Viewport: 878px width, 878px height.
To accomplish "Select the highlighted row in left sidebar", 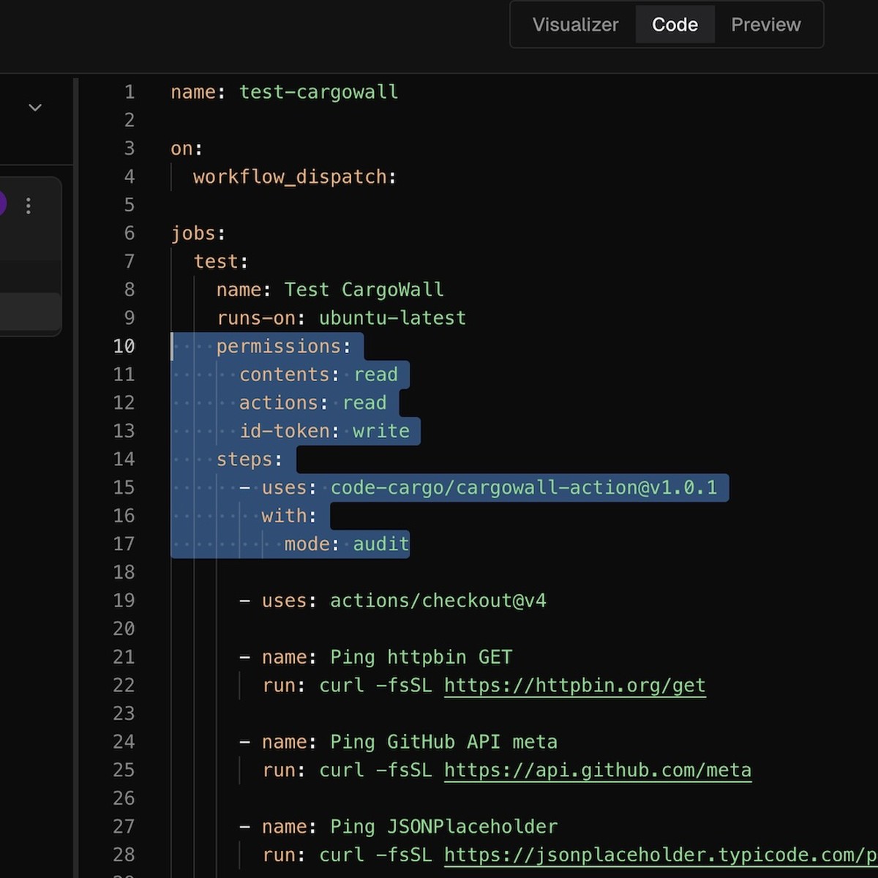I will point(30,312).
